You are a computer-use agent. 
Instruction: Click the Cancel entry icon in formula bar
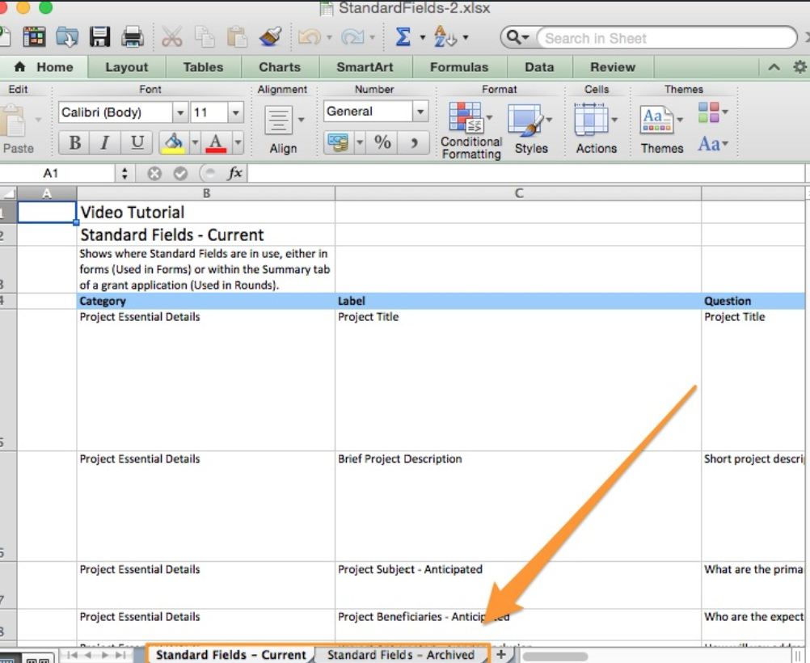click(154, 173)
